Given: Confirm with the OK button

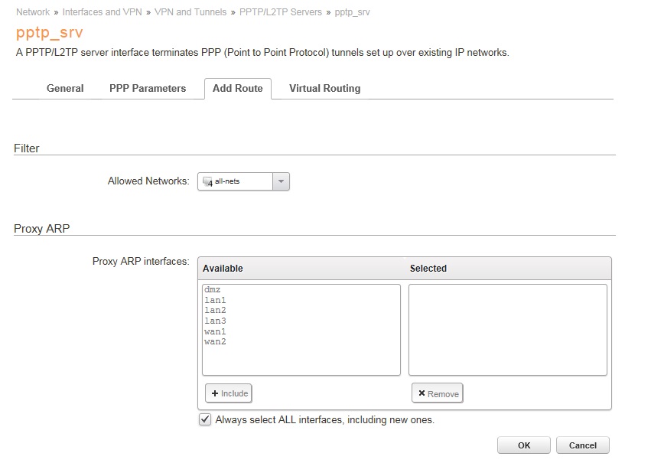Looking at the screenshot, I should click(x=523, y=445).
